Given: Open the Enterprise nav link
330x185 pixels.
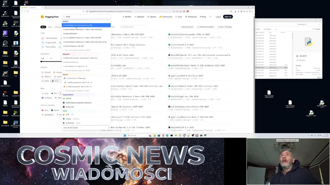Looking at the screenshot, I should click(x=191, y=17).
